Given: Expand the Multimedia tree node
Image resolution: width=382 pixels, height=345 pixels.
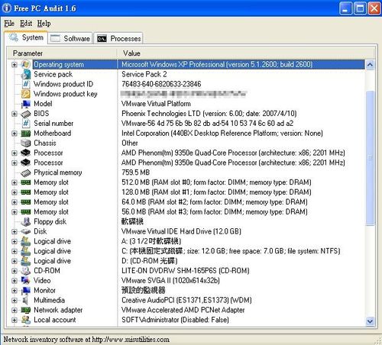Looking at the screenshot, I should (x=15, y=300).
